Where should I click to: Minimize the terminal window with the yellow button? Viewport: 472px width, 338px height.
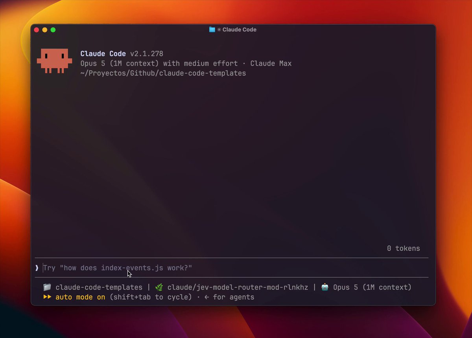pos(45,30)
